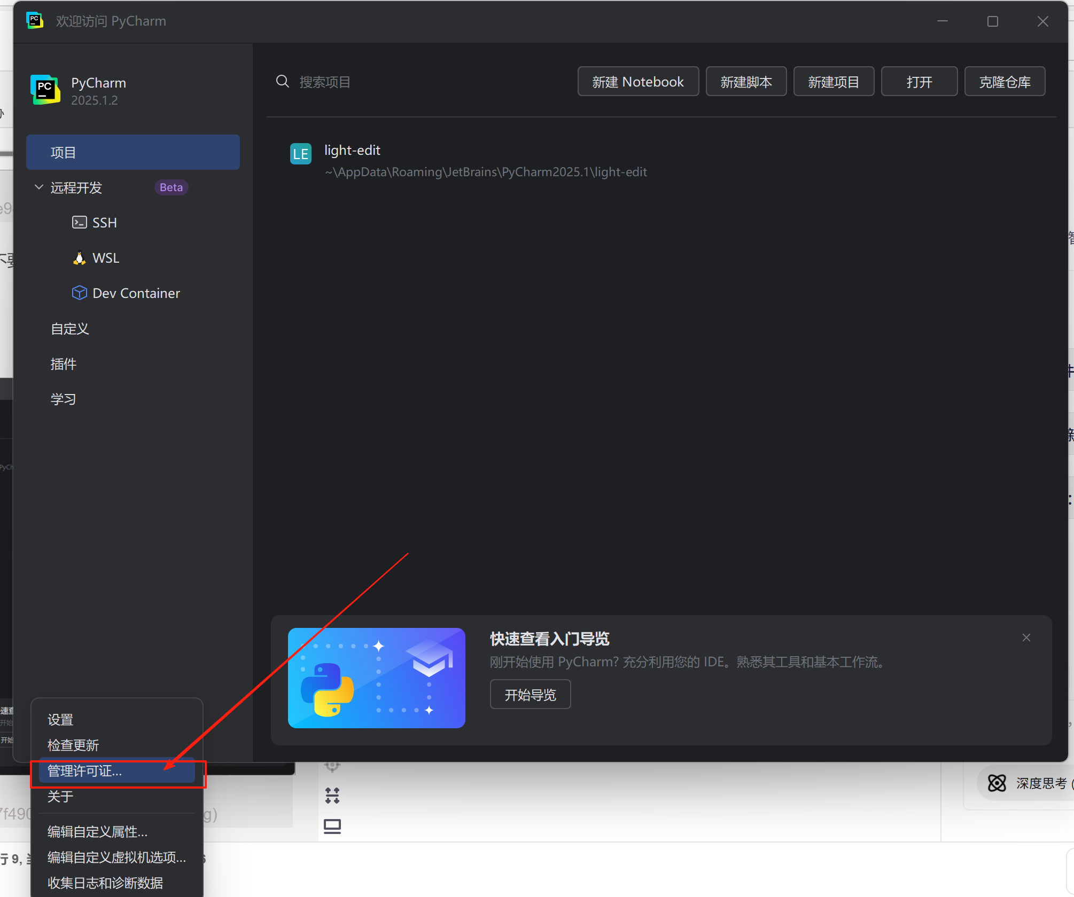Image resolution: width=1074 pixels, height=897 pixels.
Task: Click the Python tour illustration thumbnail
Action: point(377,678)
